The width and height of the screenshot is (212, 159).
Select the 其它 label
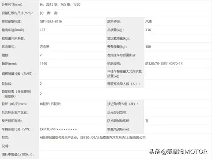[x=5, y=138]
